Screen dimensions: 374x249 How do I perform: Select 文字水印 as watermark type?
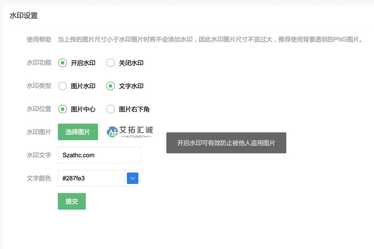[x=110, y=86]
